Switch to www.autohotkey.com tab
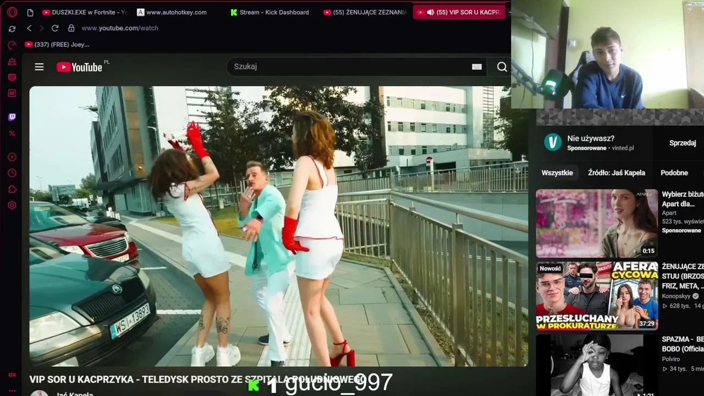Screen dimensions: 704x396 (172, 12)
